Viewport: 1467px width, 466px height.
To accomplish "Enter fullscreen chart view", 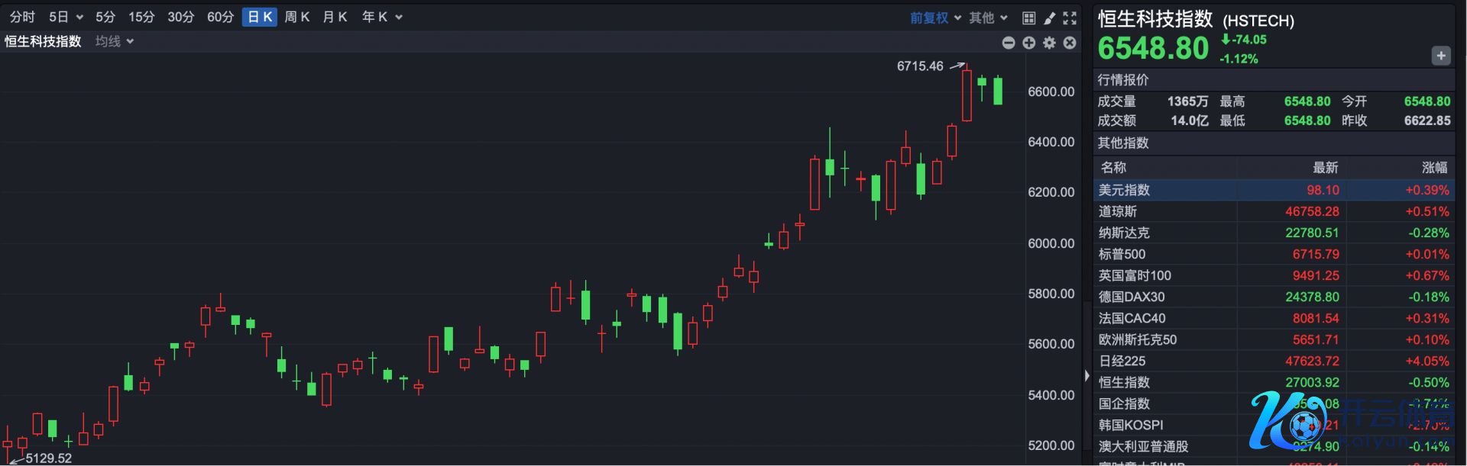I will point(1070,18).
